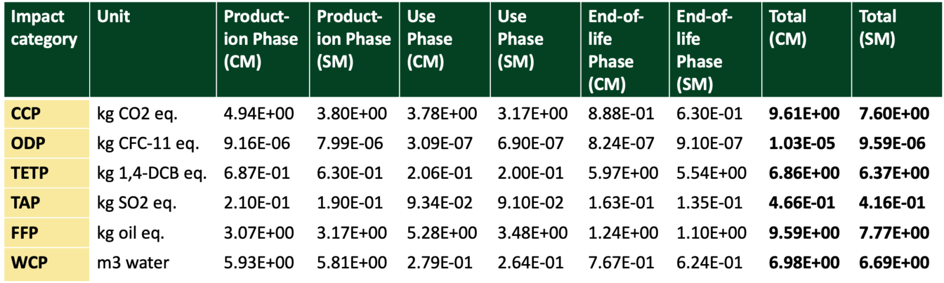Select the 6.69E+00 total value for WCP
This screenshot has height=283, width=944.
[894, 262]
